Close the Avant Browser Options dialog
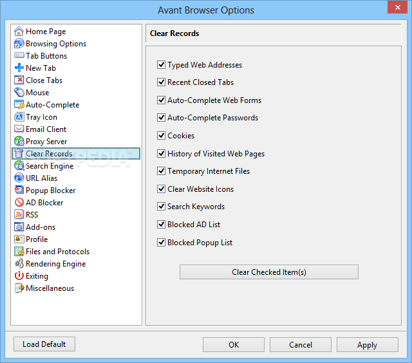412x363 pixels. (398, 7)
